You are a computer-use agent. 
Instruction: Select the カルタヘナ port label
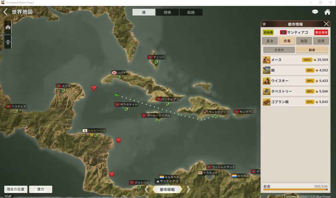tap(169, 177)
